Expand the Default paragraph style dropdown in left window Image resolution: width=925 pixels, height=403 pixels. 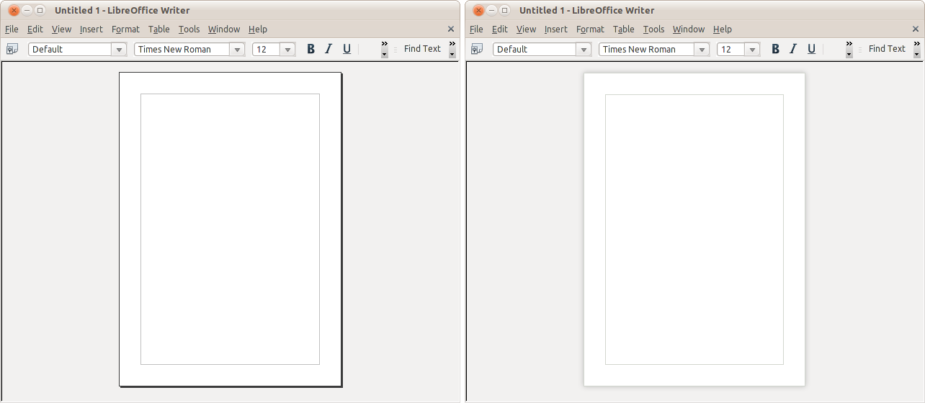pos(119,50)
